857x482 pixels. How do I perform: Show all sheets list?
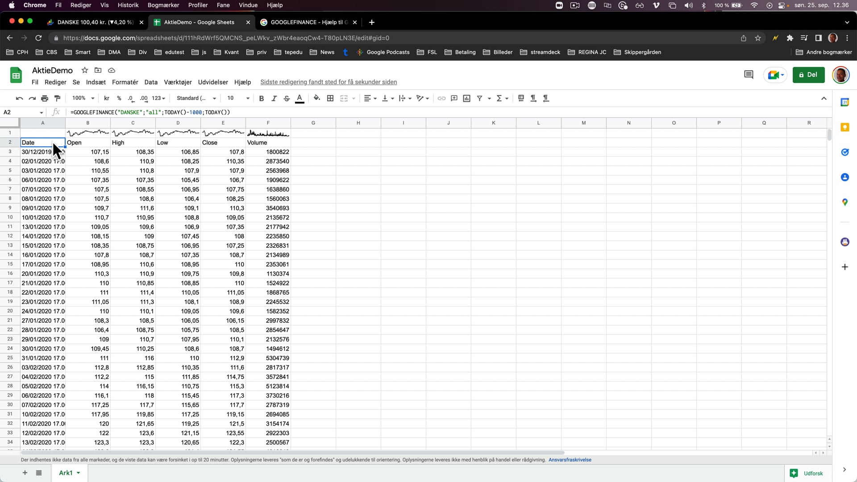[x=39, y=473]
